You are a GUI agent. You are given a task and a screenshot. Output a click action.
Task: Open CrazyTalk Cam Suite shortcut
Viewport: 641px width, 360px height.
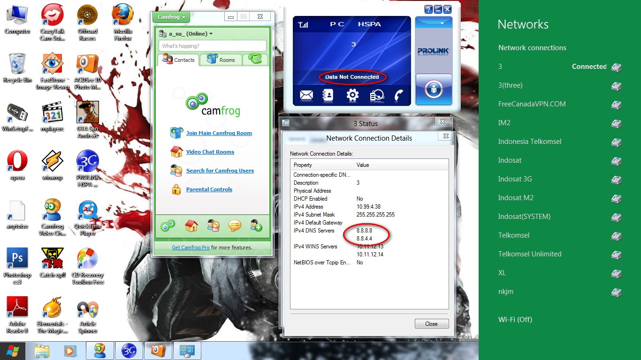pos(52,22)
